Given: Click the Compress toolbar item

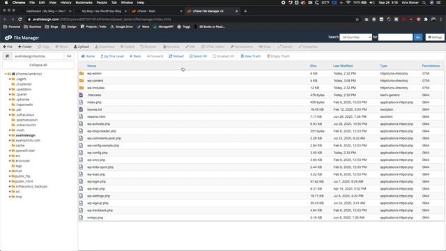Looking at the screenshot, I should pyautogui.click(x=308, y=47).
